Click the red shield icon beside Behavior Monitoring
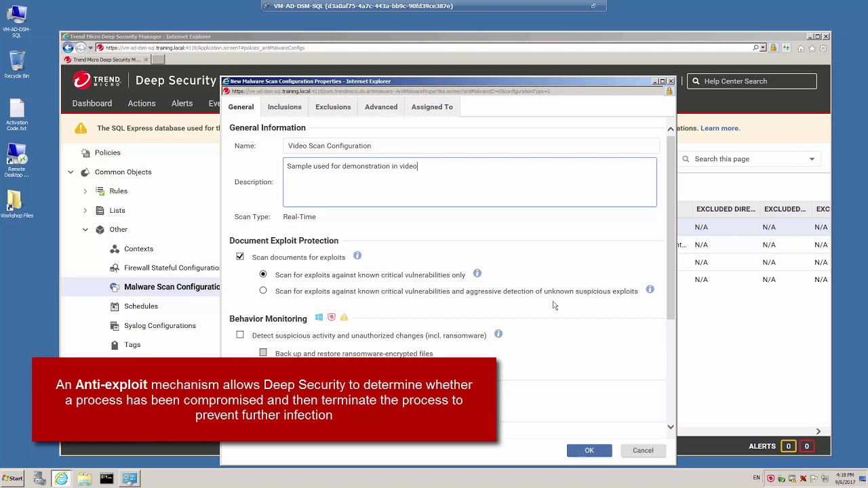The image size is (868, 488). 332,317
